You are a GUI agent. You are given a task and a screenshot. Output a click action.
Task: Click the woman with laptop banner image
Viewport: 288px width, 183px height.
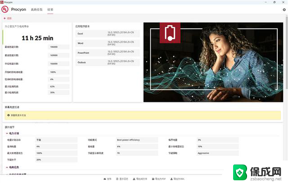tap(213, 62)
